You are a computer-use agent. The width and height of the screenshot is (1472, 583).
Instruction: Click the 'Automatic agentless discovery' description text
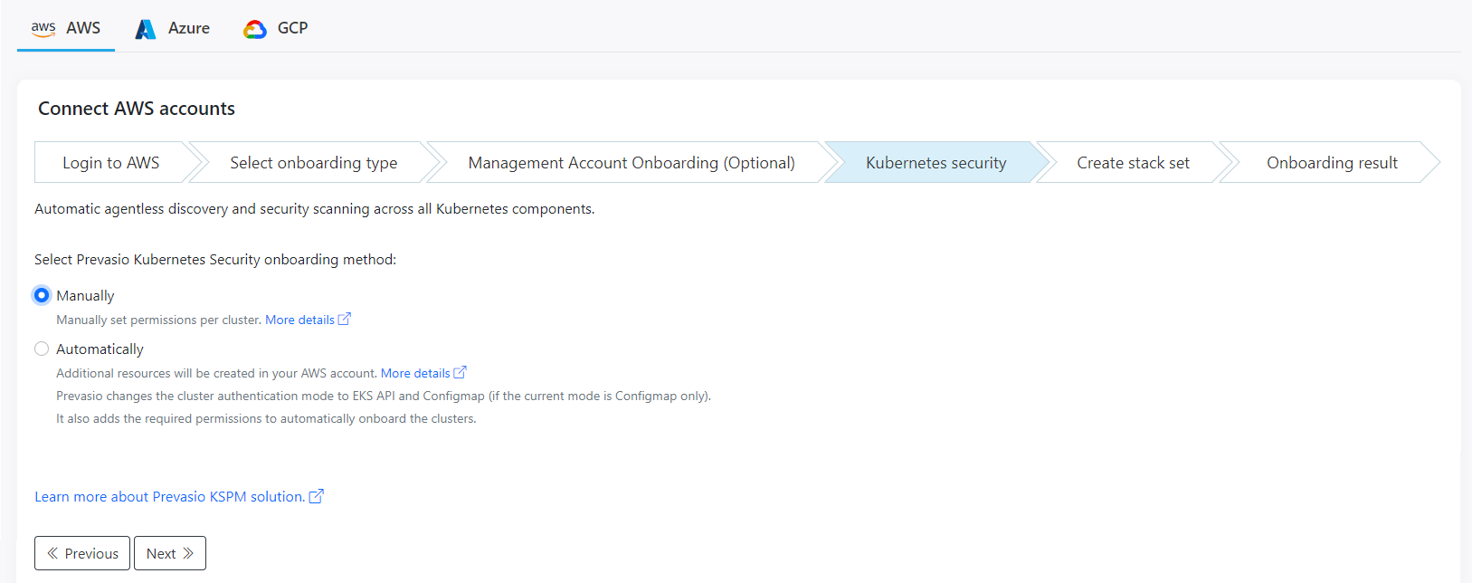tap(315, 209)
